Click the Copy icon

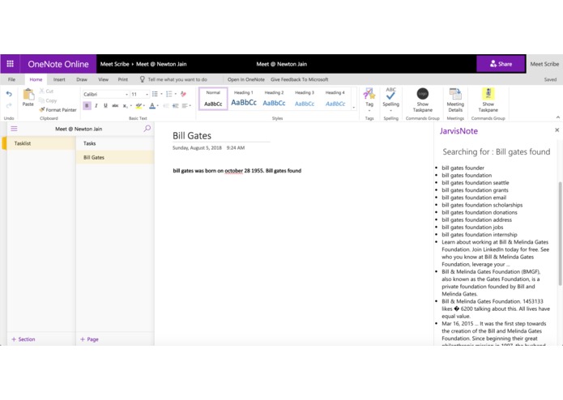coord(41,100)
